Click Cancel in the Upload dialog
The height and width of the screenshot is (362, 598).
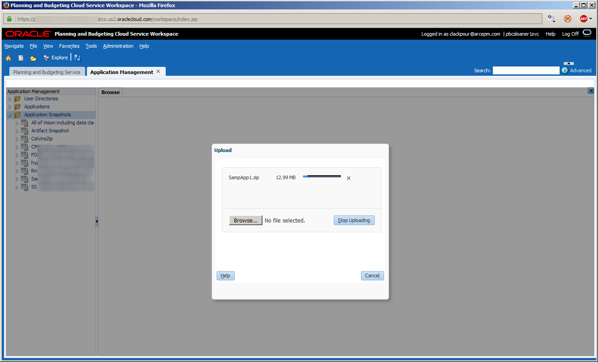[x=372, y=276]
